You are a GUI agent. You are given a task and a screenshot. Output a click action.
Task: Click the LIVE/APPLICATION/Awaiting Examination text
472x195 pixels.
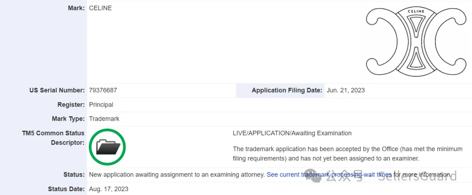292,133
